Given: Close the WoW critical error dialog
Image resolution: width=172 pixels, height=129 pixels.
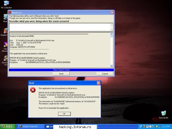Looking at the screenshot, I should pyautogui.click(x=99, y=83).
